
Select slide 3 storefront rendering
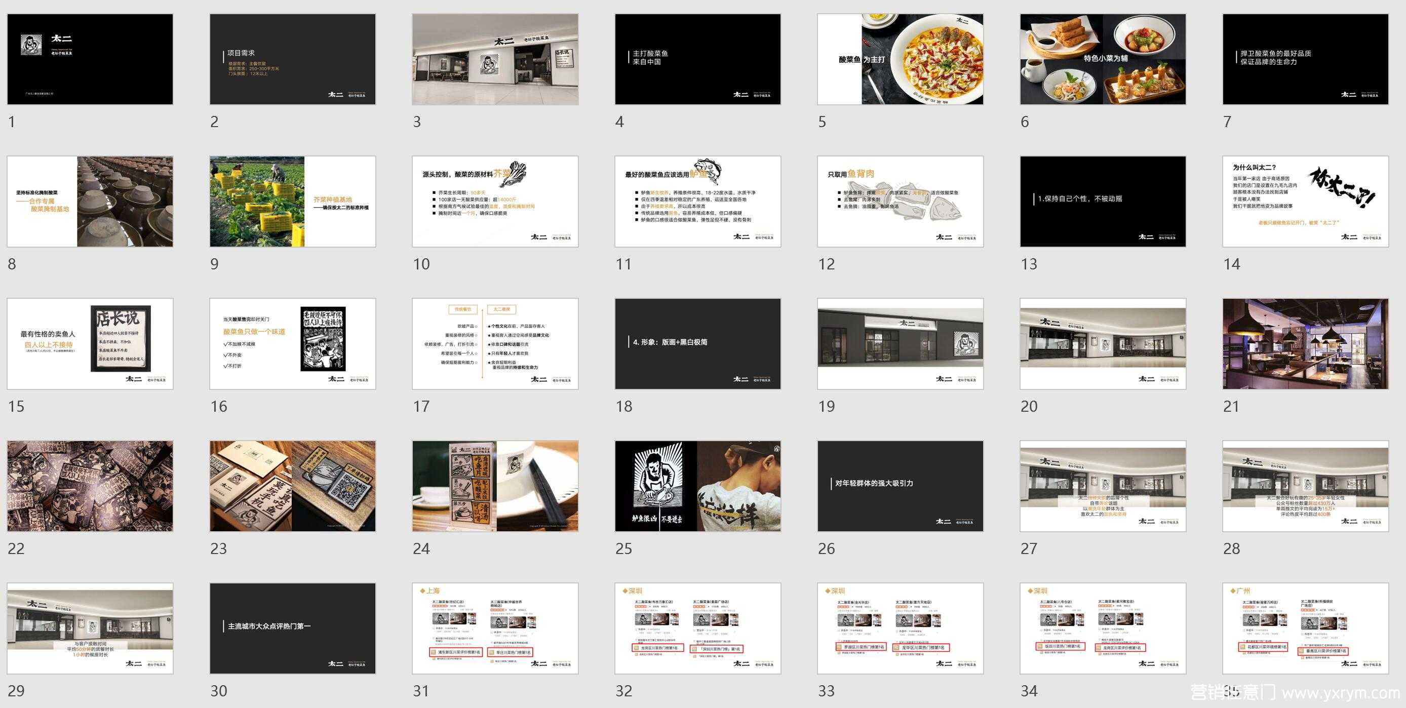(495, 59)
